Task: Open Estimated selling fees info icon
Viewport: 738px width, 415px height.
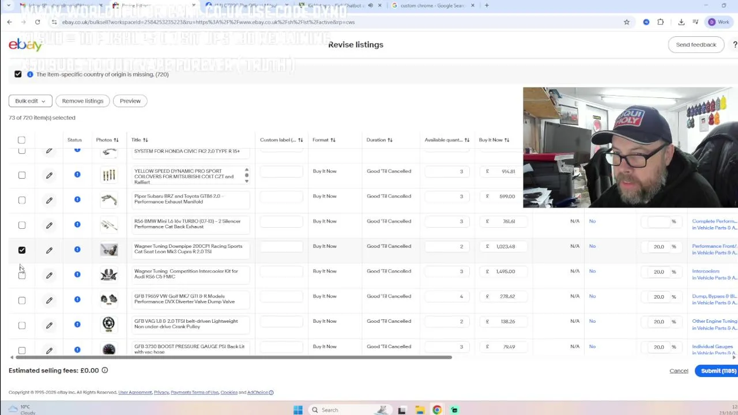Action: click(104, 370)
